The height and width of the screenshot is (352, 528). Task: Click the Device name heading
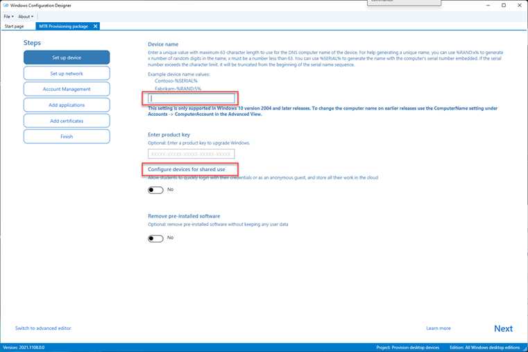163,44
